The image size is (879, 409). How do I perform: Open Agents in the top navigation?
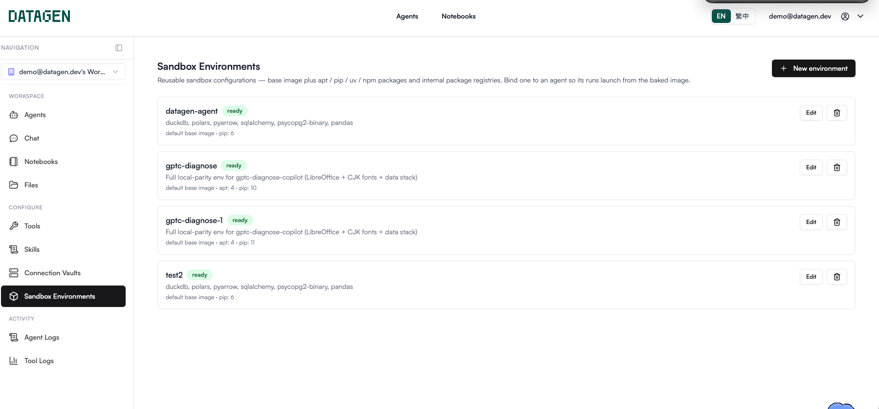click(407, 16)
